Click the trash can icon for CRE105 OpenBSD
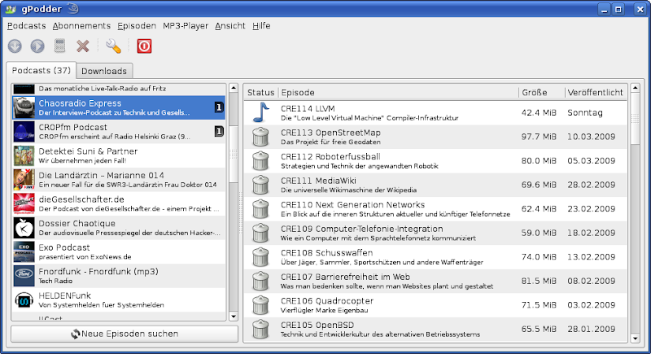651x354 pixels. 260,330
